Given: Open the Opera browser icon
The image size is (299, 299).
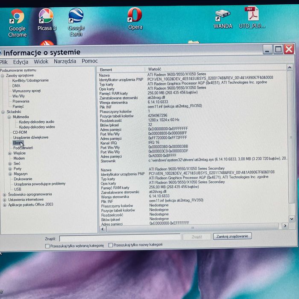Looking at the screenshot, I should tap(135, 19).
